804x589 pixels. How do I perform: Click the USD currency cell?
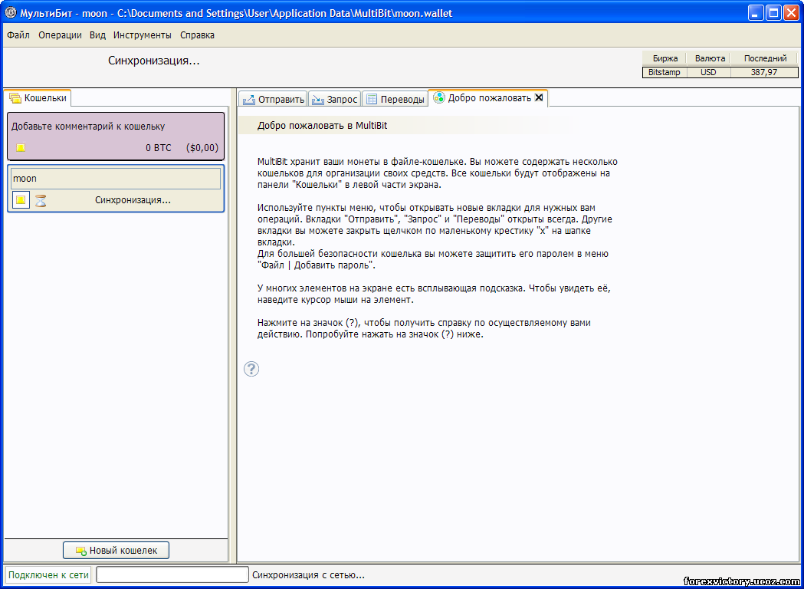(x=709, y=72)
